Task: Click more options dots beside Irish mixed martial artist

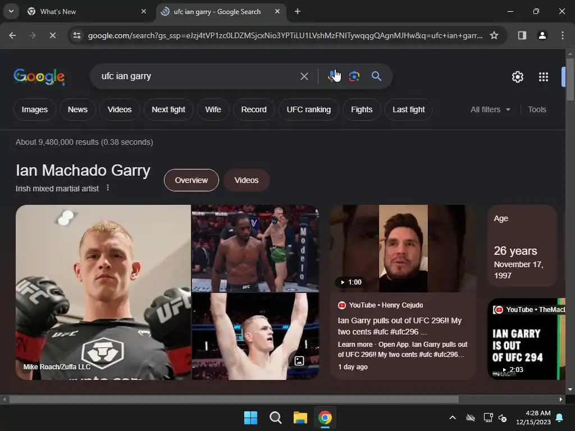Action: [x=107, y=187]
